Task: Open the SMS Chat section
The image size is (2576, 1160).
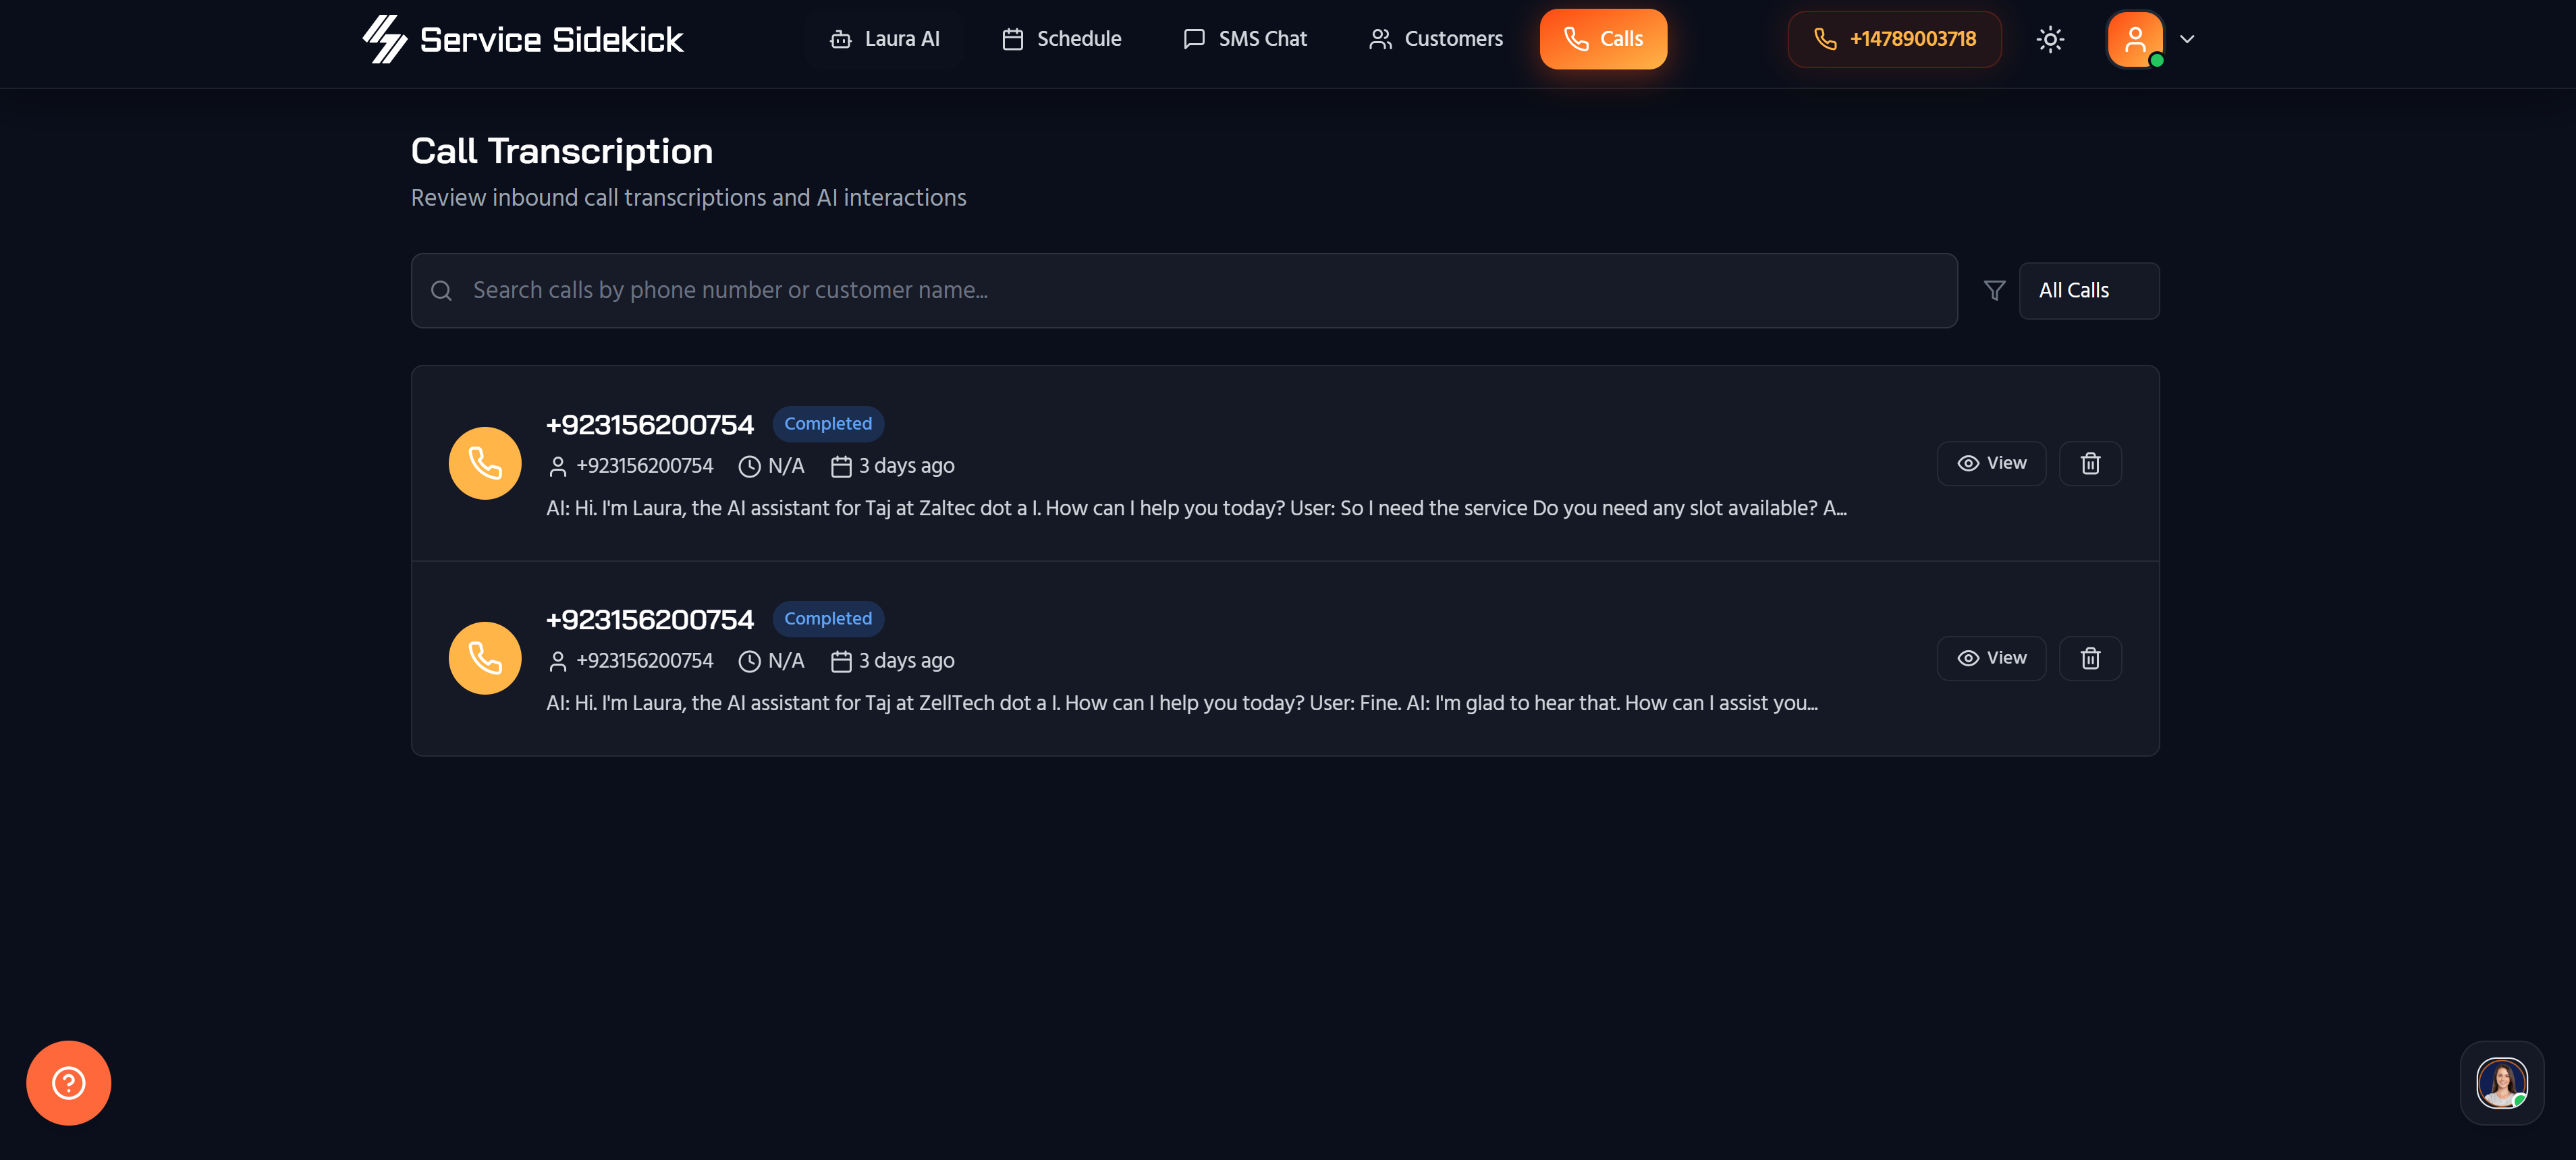Action: [1245, 39]
